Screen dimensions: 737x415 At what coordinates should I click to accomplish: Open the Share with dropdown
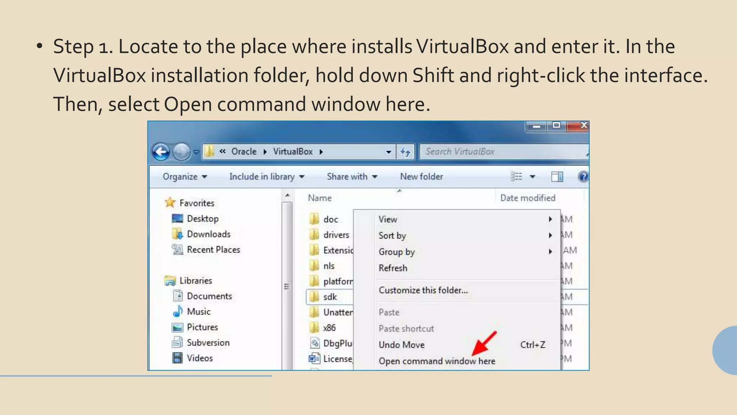[352, 177]
